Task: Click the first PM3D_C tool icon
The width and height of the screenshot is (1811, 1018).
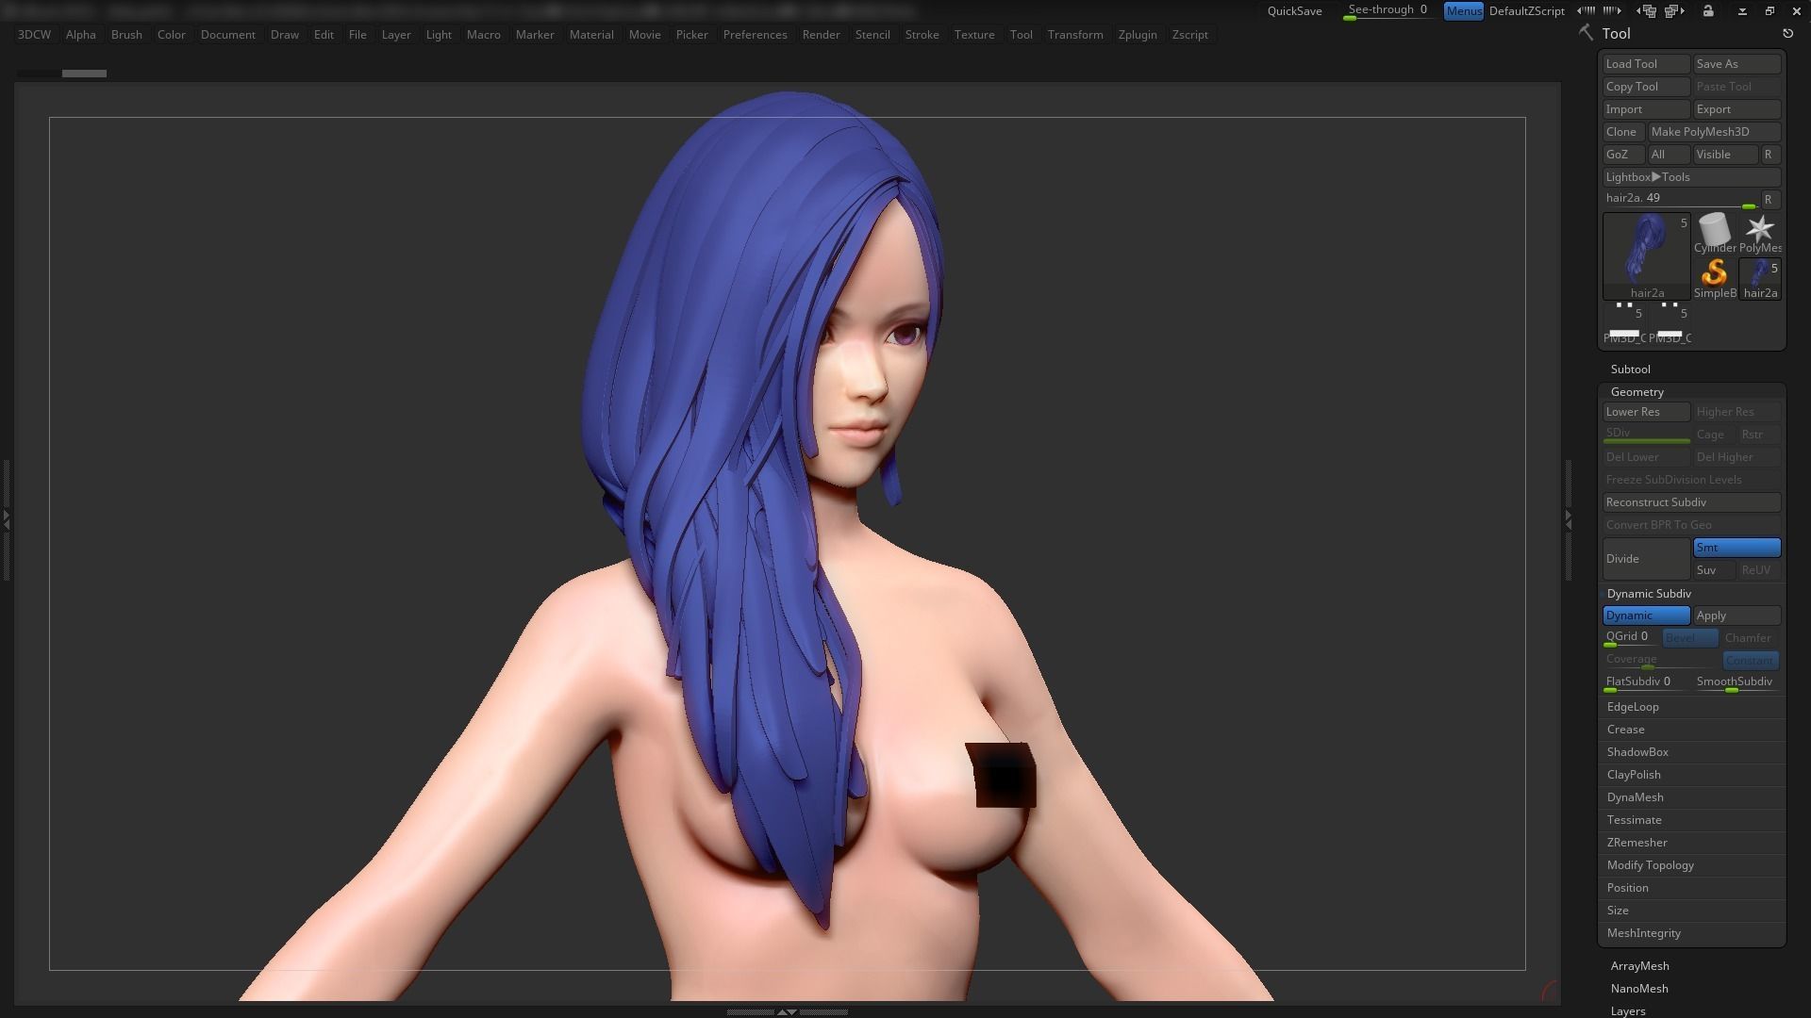Action: tap(1624, 322)
